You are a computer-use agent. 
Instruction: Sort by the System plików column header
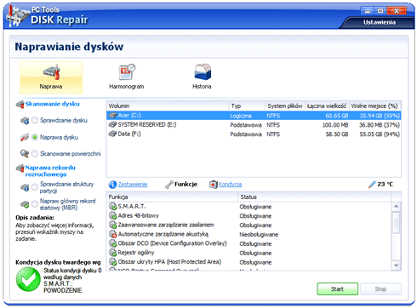285,106
